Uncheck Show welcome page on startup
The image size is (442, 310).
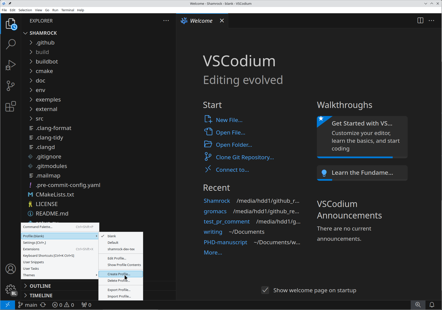point(265,290)
